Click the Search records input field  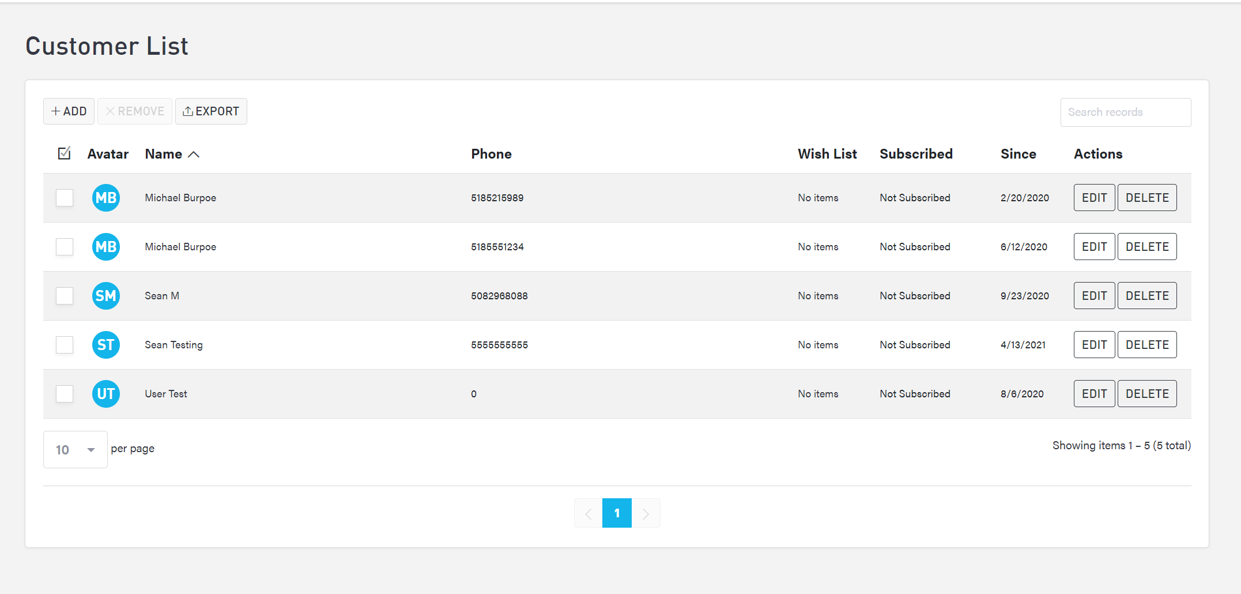coord(1125,112)
